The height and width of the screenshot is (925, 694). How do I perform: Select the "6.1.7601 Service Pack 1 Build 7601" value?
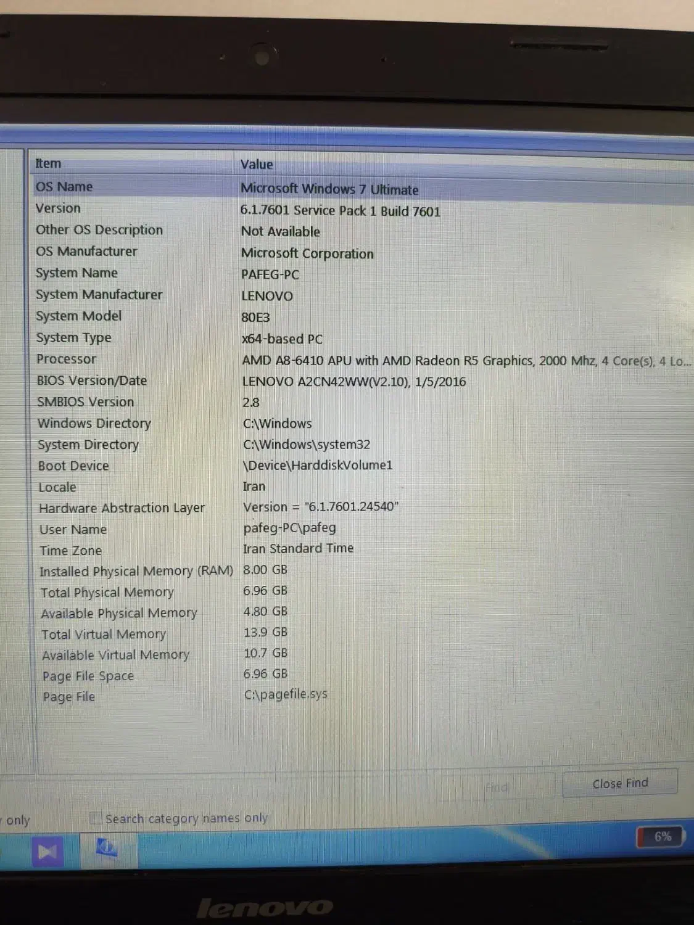(x=340, y=211)
